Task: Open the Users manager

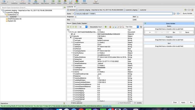Action: pyautogui.click(x=65, y=2)
